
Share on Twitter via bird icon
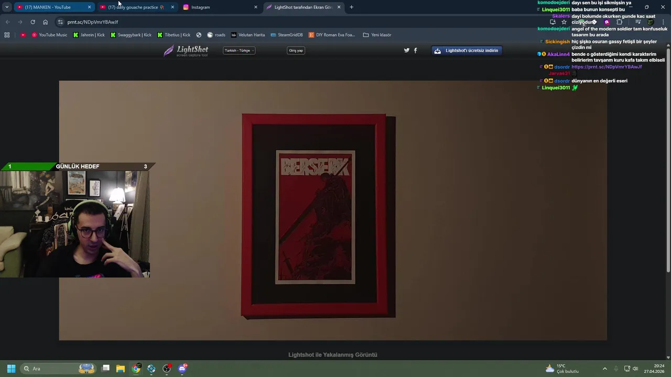[x=406, y=50]
